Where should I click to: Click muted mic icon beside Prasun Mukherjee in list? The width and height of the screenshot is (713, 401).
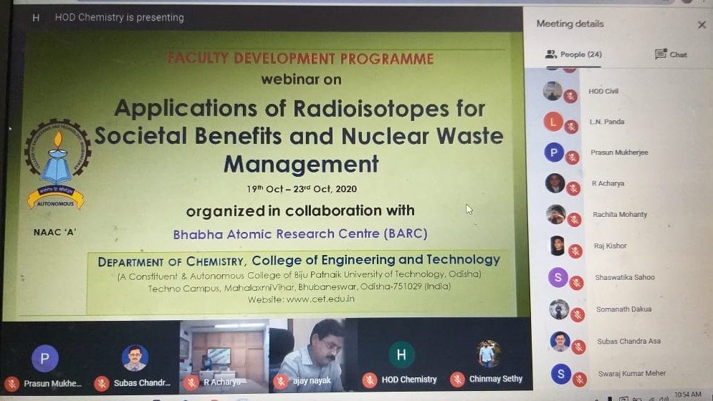tap(572, 158)
